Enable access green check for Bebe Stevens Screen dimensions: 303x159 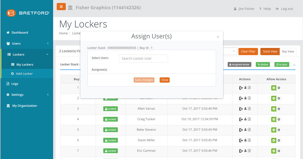click(x=274, y=130)
